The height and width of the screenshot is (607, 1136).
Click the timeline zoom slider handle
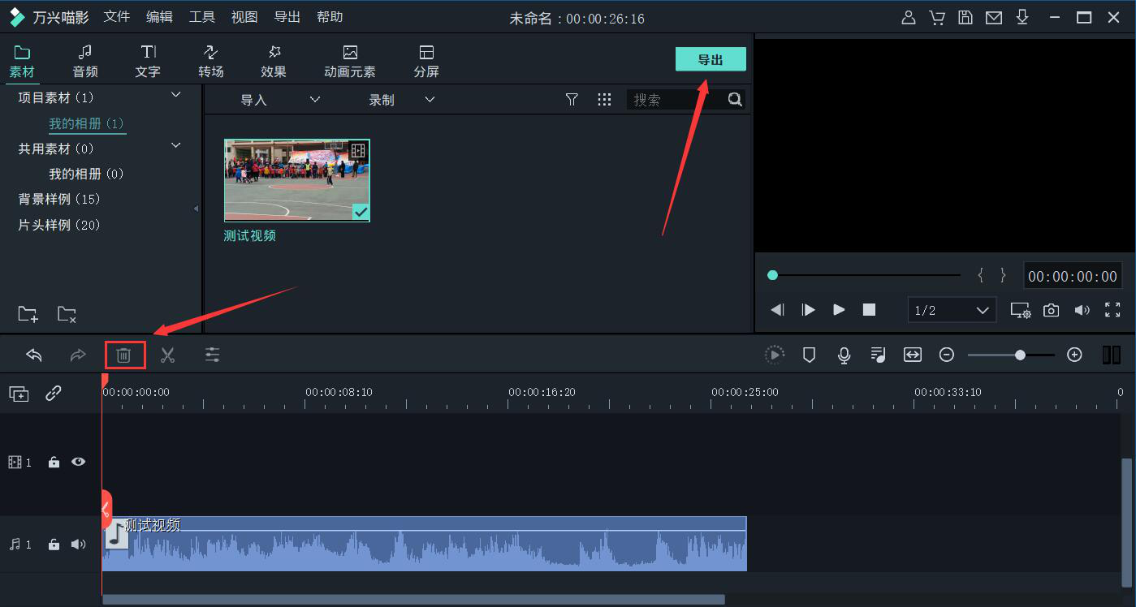(1020, 355)
